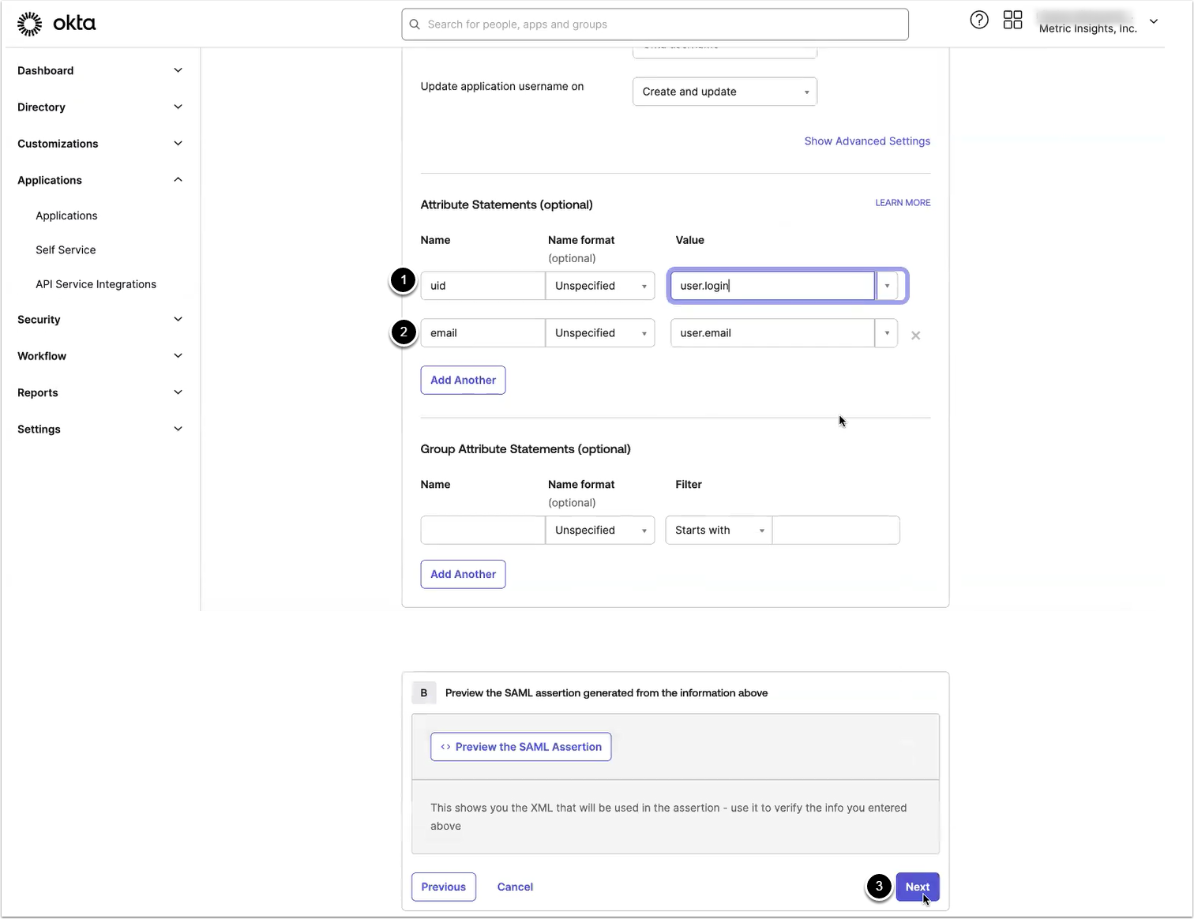Click Add Another under Attribute Statements

click(x=463, y=381)
